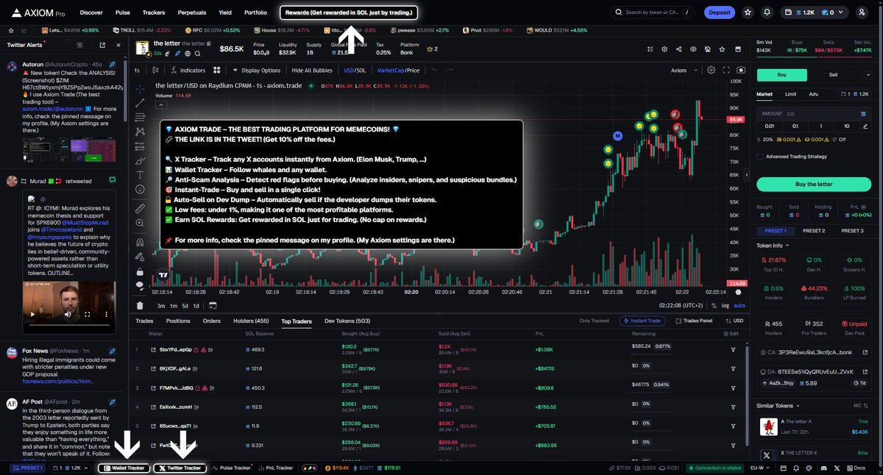Open token website globe icon
Viewport: 883px width, 475px height.
click(x=187, y=53)
